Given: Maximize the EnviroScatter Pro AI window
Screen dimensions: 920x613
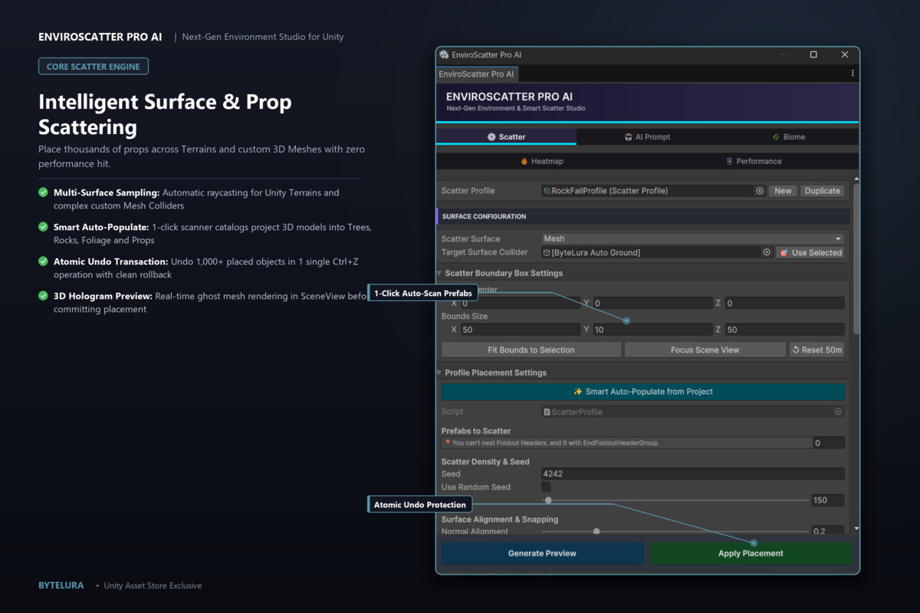Looking at the screenshot, I should click(813, 54).
